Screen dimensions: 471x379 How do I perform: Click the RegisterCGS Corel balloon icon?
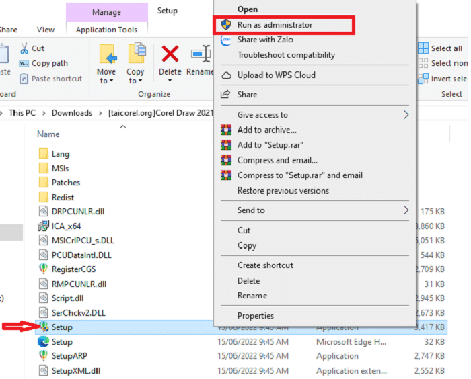(x=43, y=269)
